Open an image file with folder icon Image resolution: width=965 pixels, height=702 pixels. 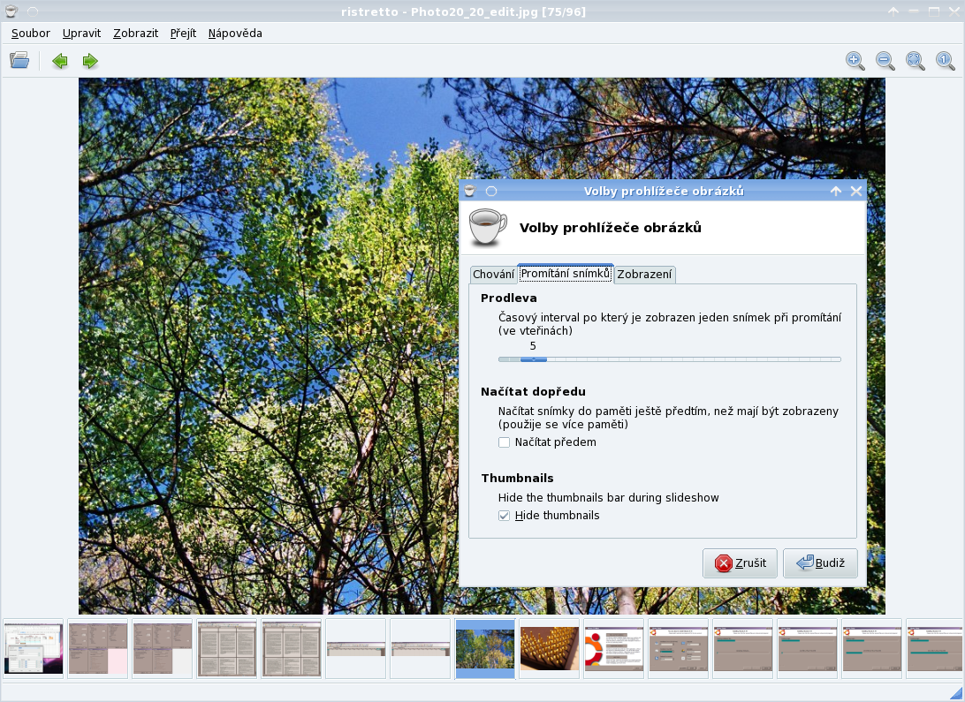point(19,60)
